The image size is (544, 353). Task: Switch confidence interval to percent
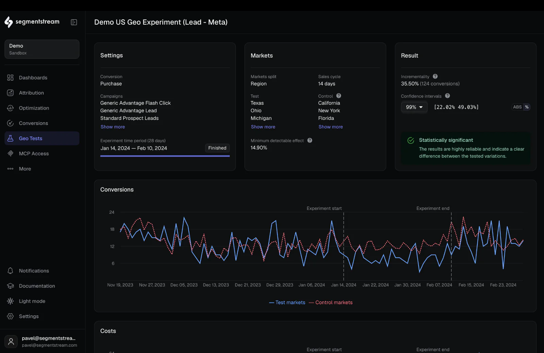(527, 107)
